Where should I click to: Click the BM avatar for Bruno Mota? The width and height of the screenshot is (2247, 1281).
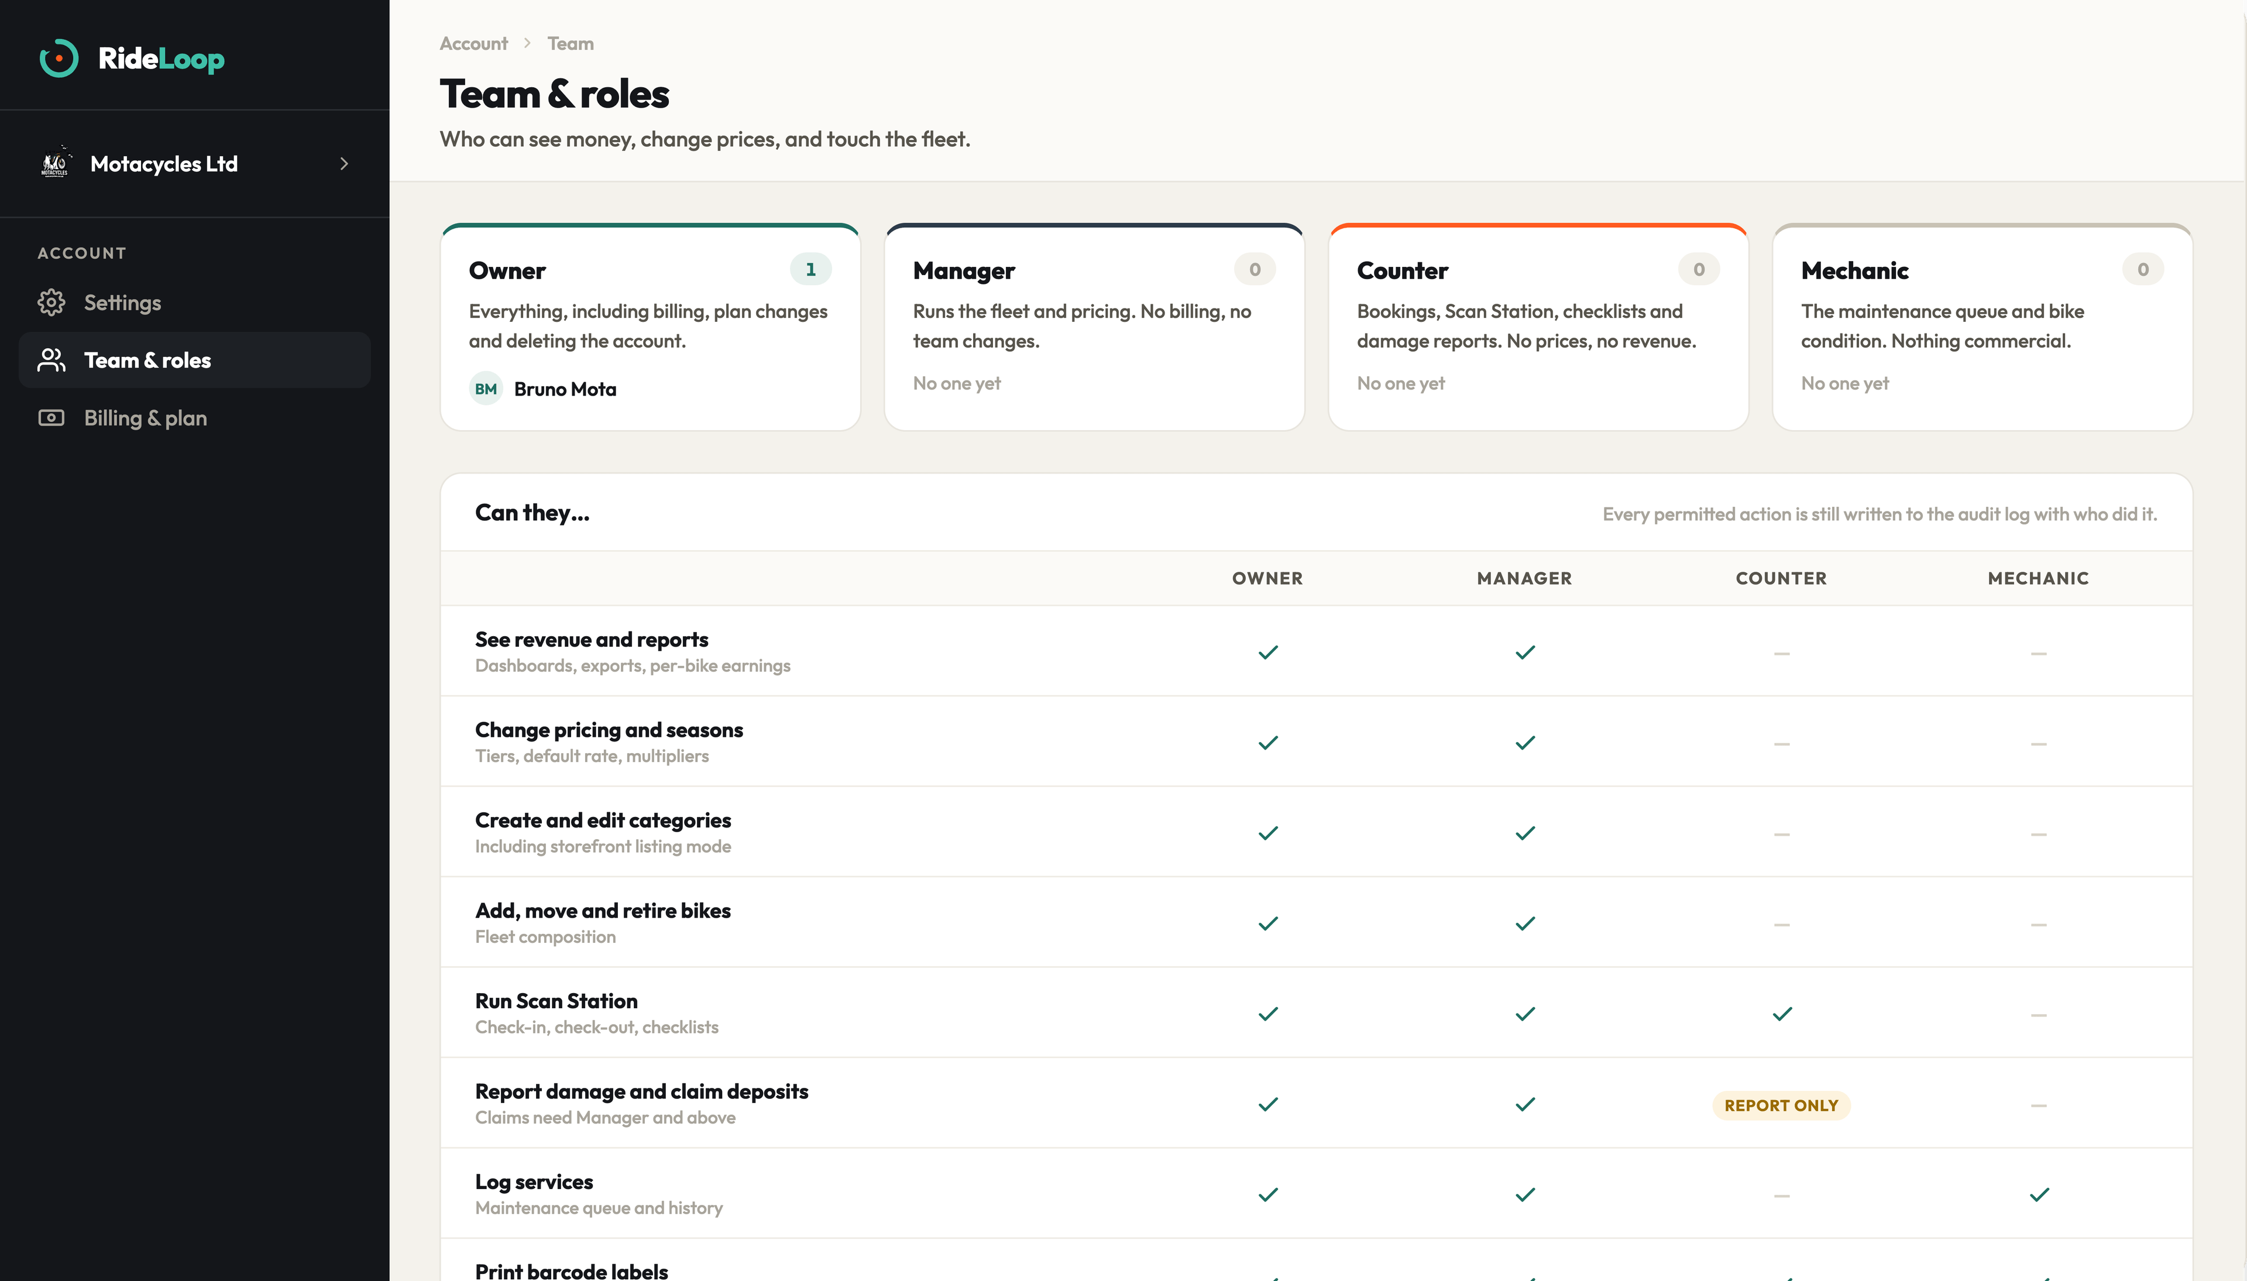pos(486,389)
